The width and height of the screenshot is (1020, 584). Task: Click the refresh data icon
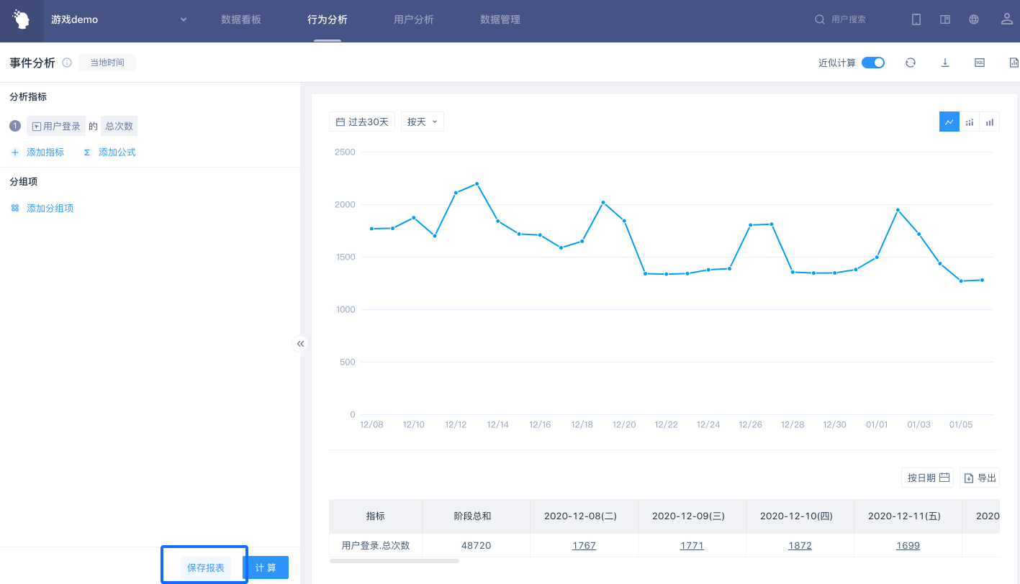coord(911,63)
